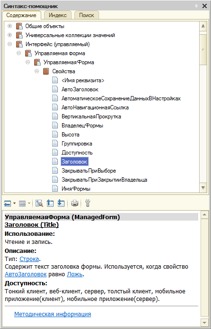Click description pane scroll-up arrow
The height and width of the screenshot is (329, 211).
204,215
